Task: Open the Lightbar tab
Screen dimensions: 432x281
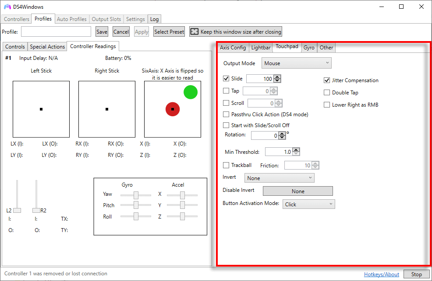Action: 261,48
